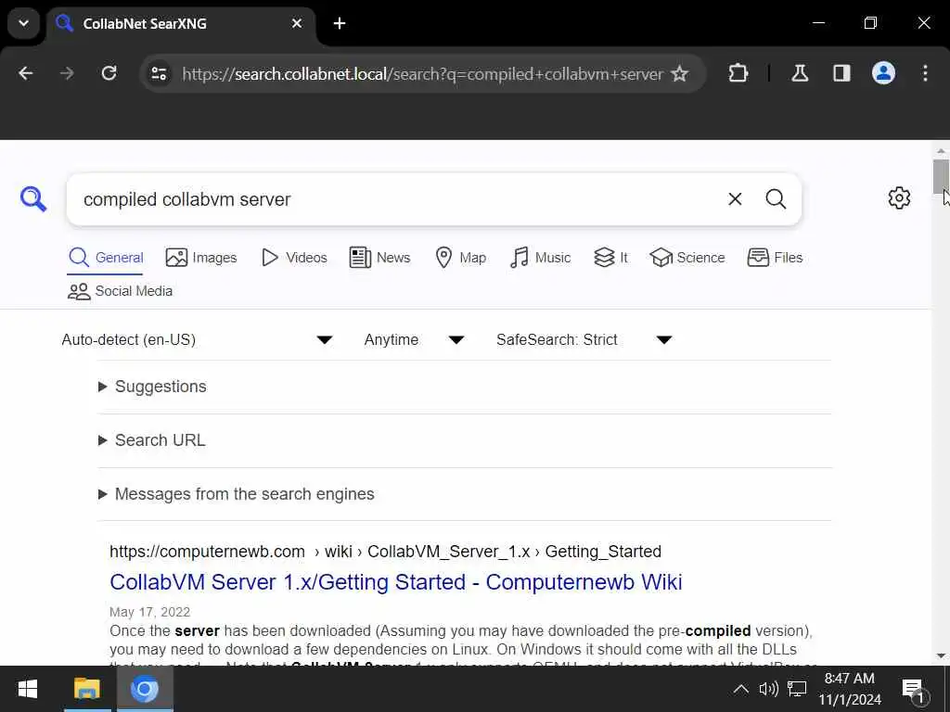Click the scrollbar down arrow
950x712 pixels.
click(x=941, y=655)
